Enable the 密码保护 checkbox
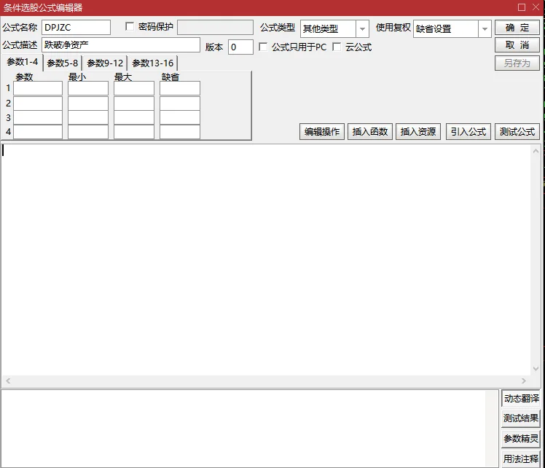The height and width of the screenshot is (468, 545). (x=130, y=27)
